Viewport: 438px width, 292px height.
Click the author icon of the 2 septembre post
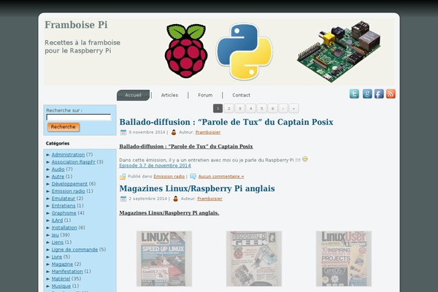point(175,199)
